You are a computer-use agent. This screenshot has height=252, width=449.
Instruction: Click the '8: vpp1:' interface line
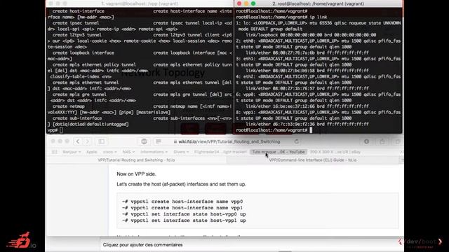tap(319, 112)
